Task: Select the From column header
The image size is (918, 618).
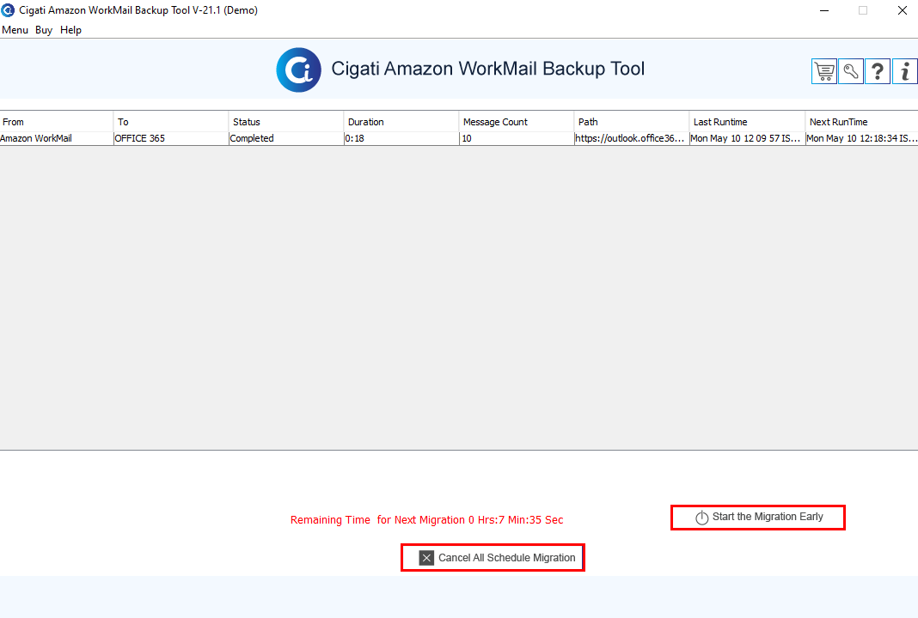Action: point(56,122)
